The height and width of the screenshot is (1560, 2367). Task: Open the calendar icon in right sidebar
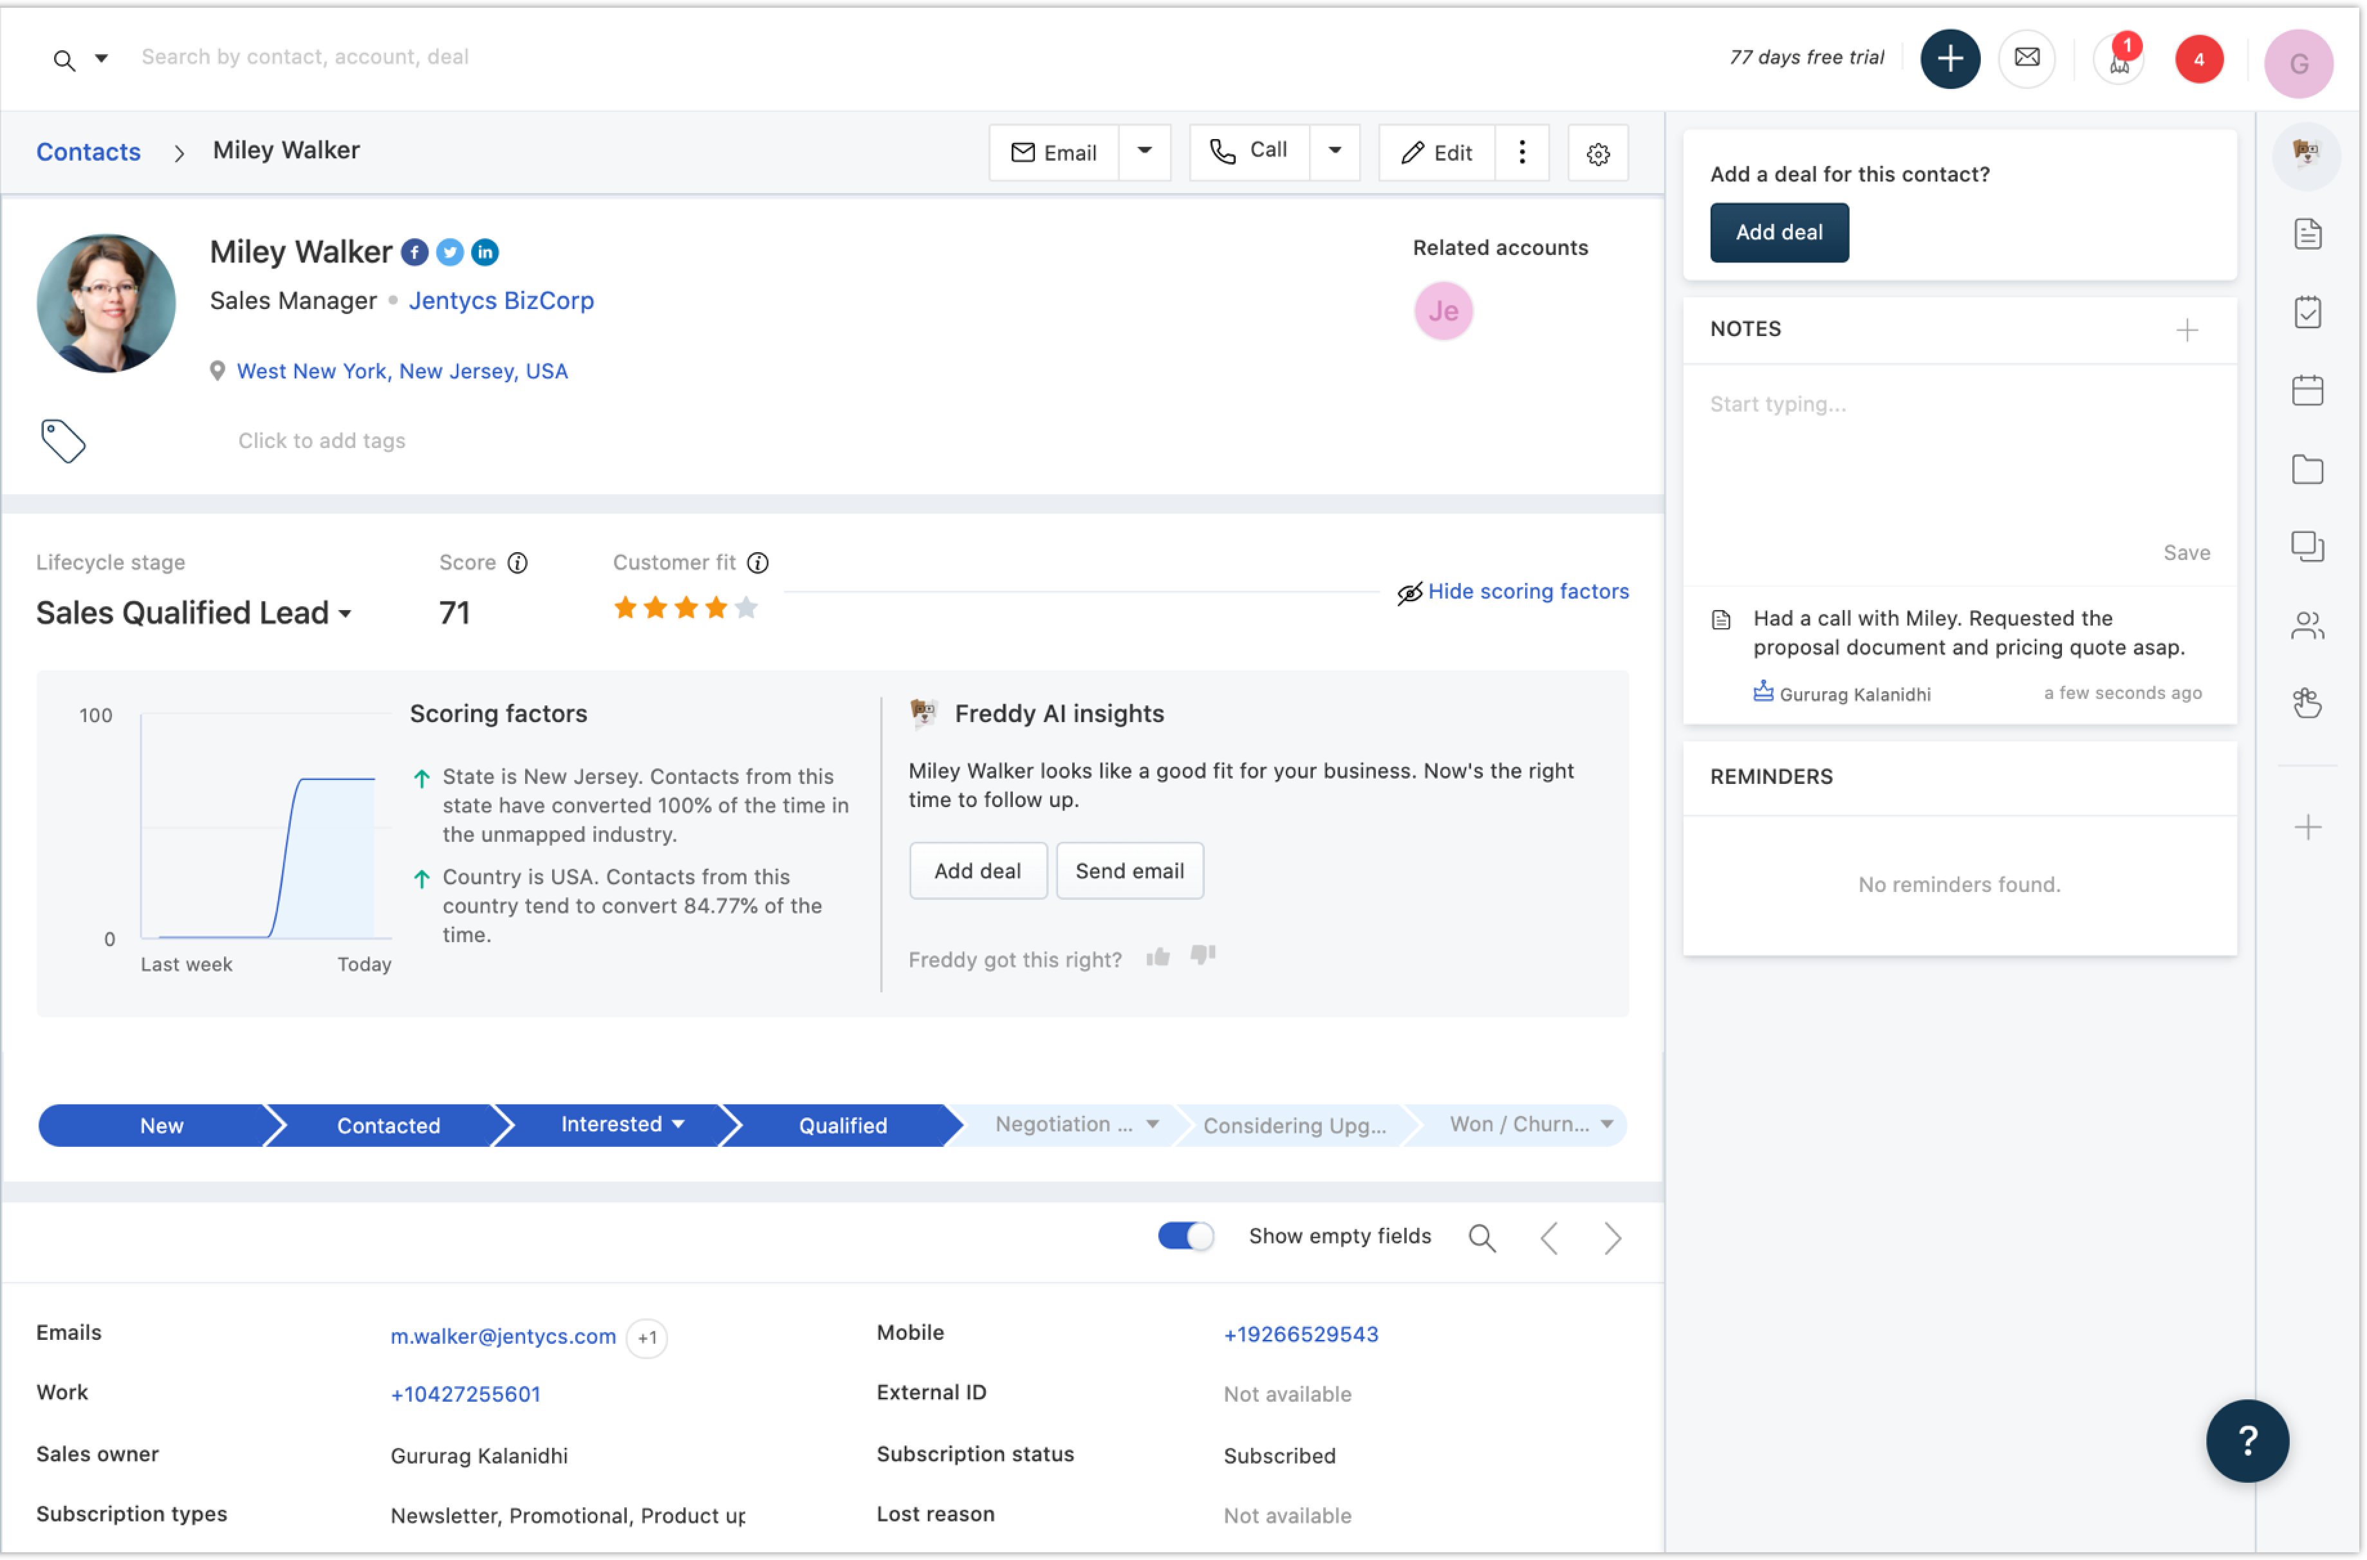2307,391
